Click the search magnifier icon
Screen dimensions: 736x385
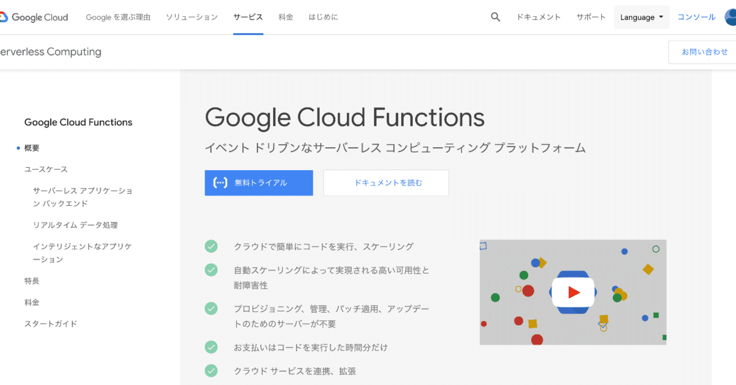pyautogui.click(x=495, y=17)
